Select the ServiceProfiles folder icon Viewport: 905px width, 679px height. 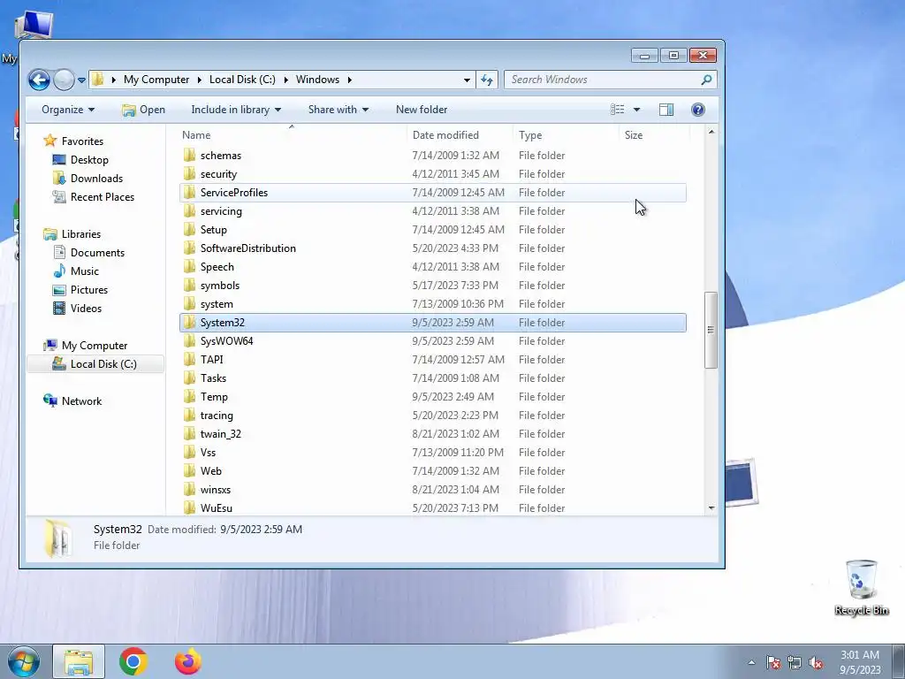[189, 192]
